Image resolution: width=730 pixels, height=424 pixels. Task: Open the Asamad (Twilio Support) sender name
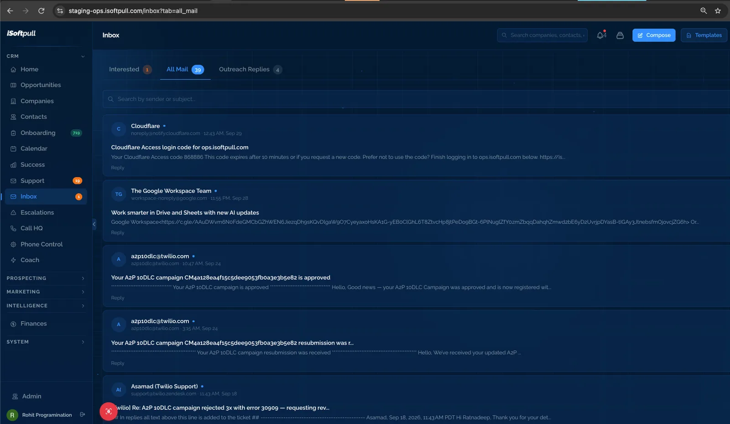[164, 386]
